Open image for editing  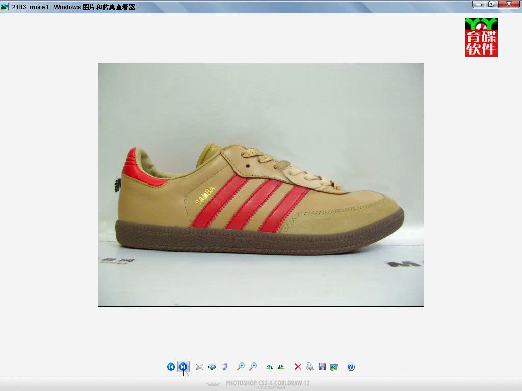pos(334,367)
